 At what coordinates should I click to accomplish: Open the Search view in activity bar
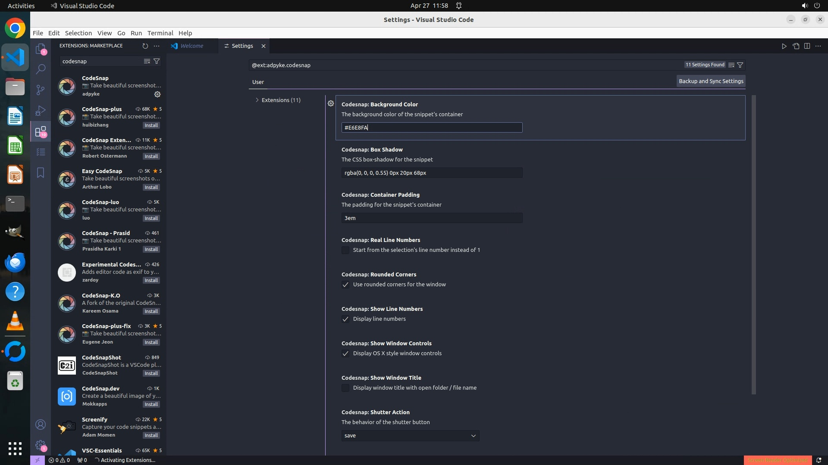pyautogui.click(x=41, y=69)
